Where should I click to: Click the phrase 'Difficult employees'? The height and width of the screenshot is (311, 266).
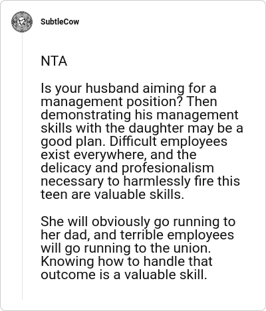click(168, 141)
